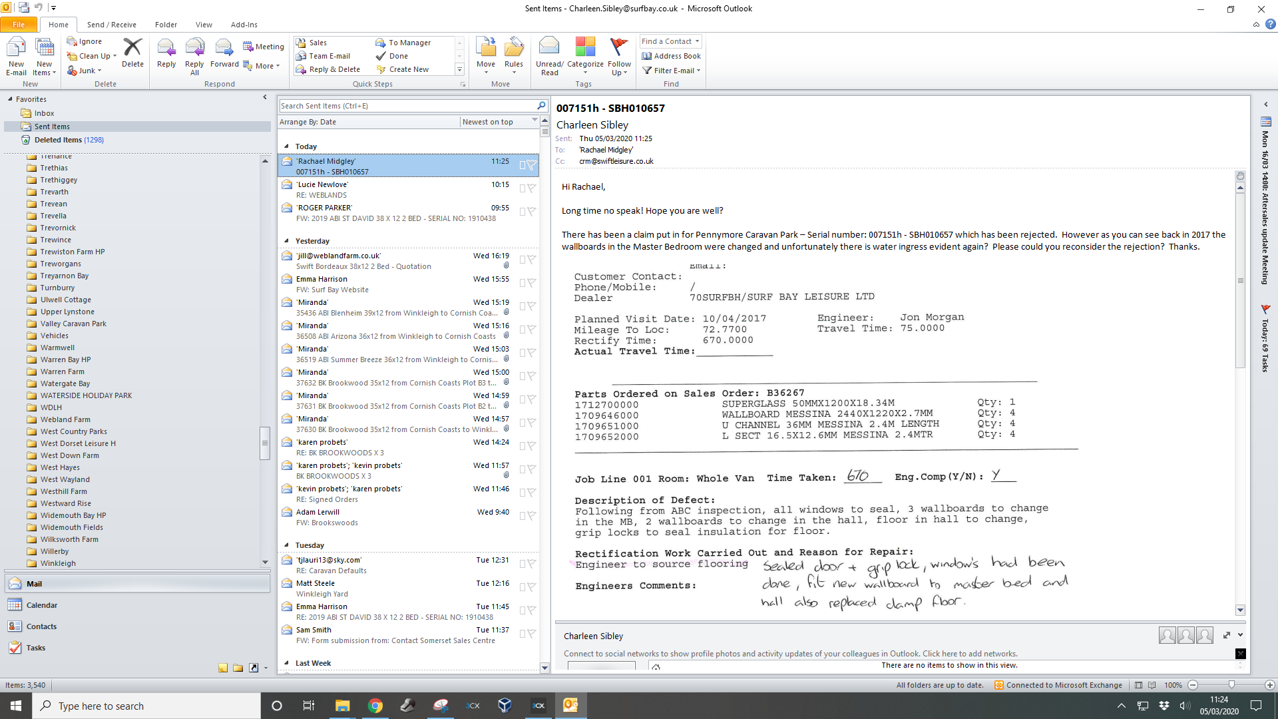Expand the Quick Steps gallery dropdown
The width and height of the screenshot is (1278, 719).
[x=459, y=70]
